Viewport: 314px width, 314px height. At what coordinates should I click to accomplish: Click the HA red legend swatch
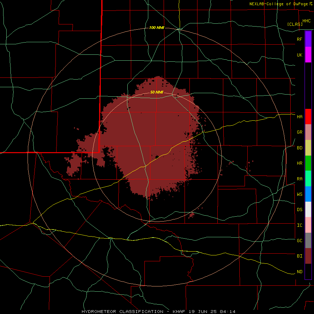(x=308, y=117)
